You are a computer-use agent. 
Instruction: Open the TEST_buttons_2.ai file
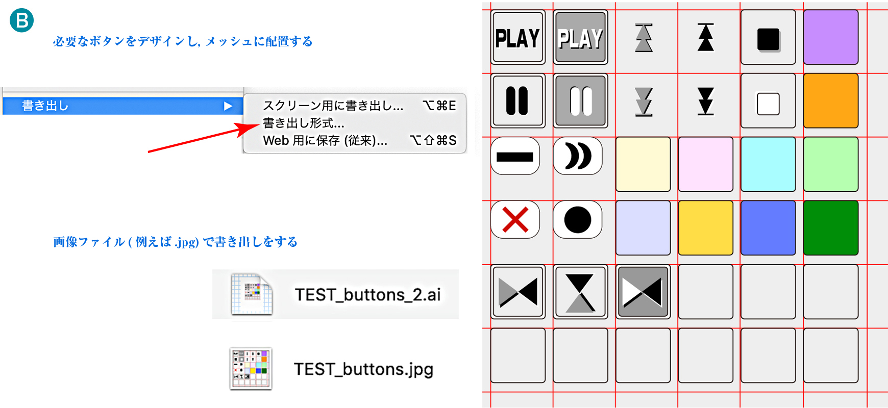point(367,295)
